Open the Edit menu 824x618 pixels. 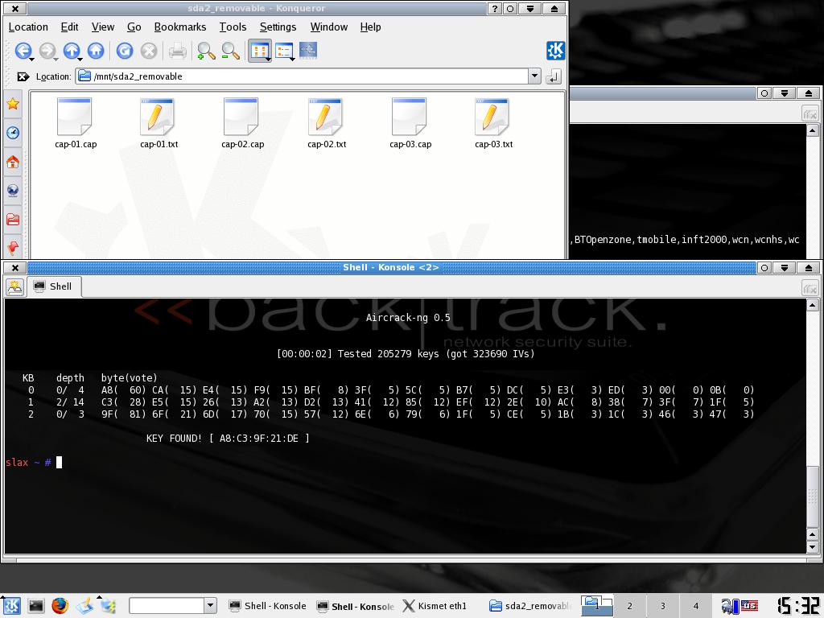click(x=69, y=27)
